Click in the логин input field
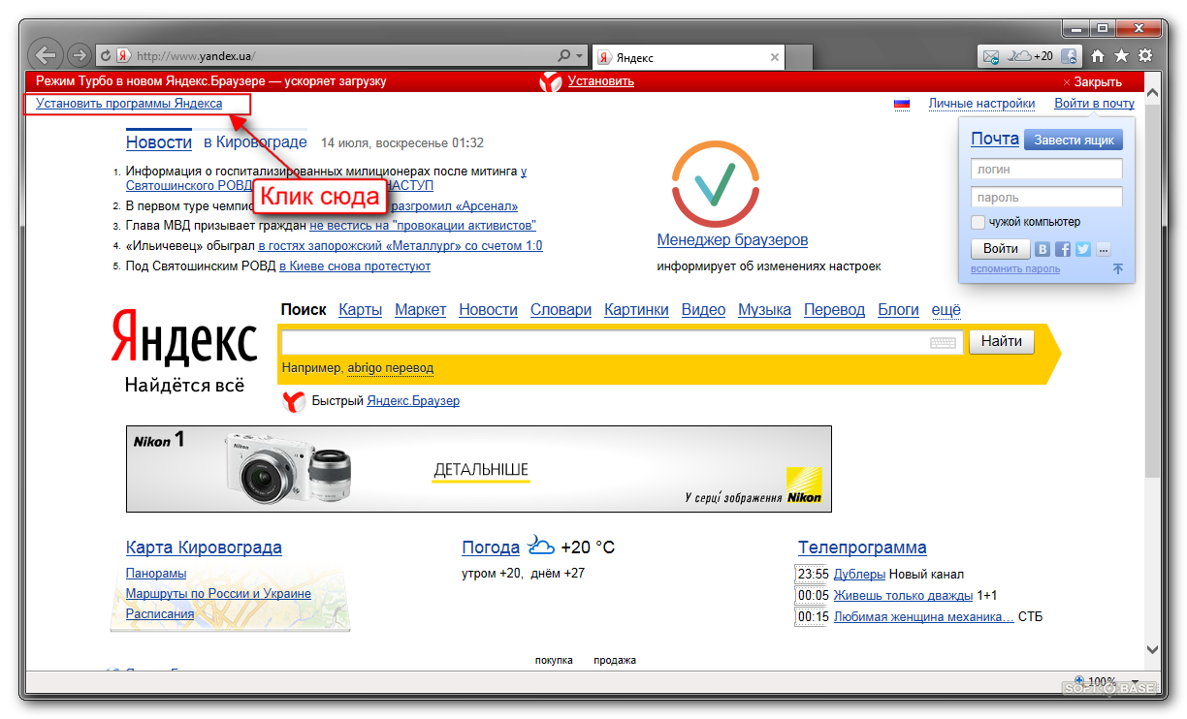Viewport: 1187px width, 719px height. 1046,169
